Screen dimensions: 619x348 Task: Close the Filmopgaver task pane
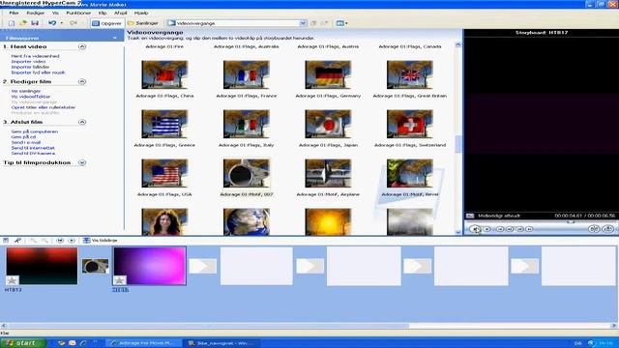(115, 38)
